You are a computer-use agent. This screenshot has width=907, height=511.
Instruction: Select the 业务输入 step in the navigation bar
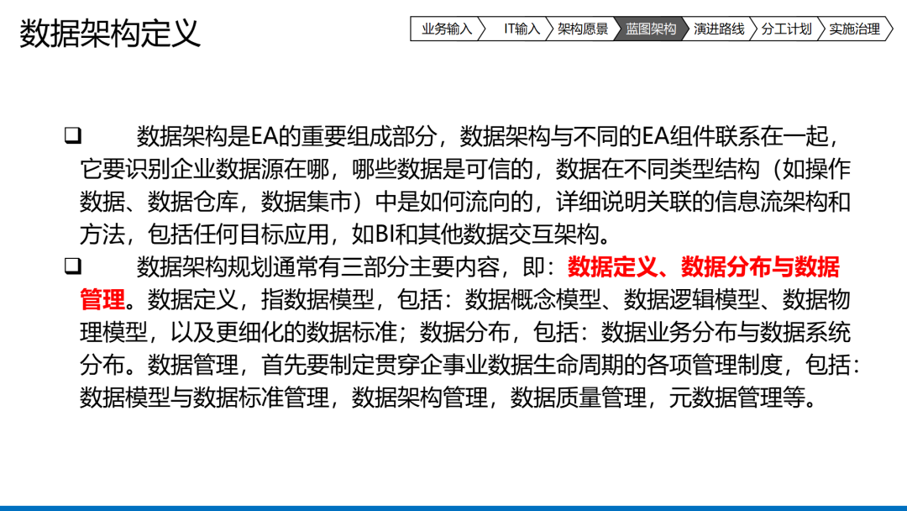point(447,29)
